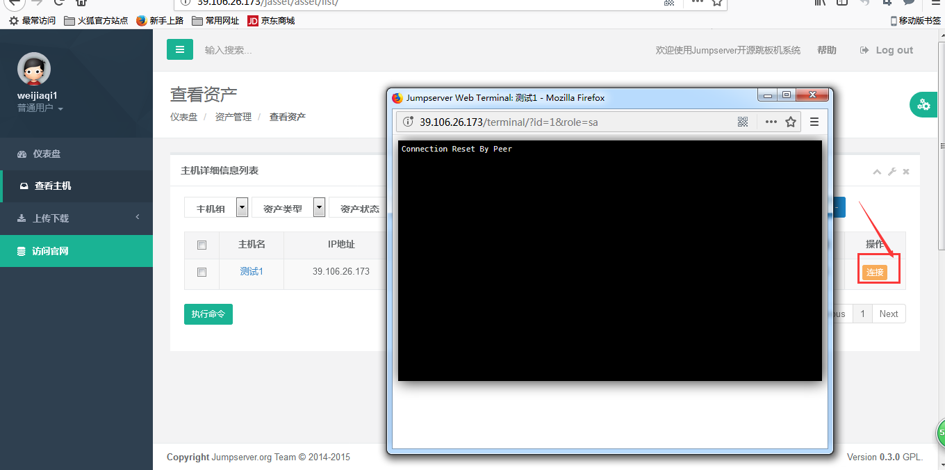This screenshot has height=470, width=945.
Task: Click the 资产管理 breadcrumb
Action: (x=233, y=117)
